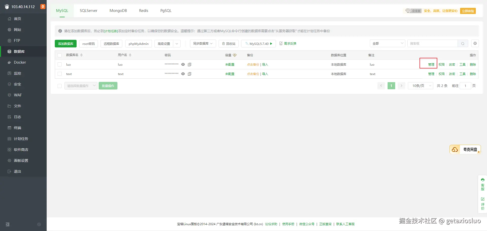Expand the arrow beside 高级设置
Image resolution: width=487 pixels, height=231 pixels.
177,44
